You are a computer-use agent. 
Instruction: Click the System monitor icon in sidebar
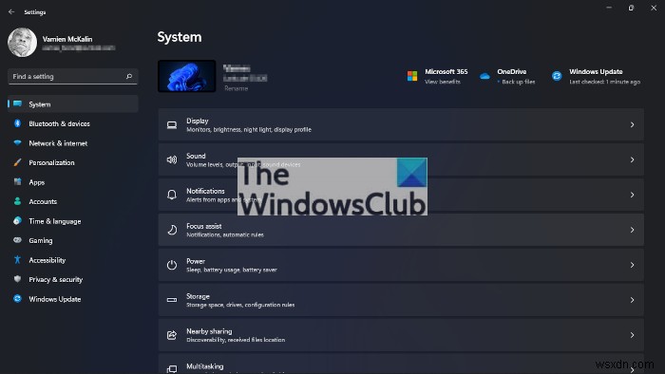coord(17,103)
